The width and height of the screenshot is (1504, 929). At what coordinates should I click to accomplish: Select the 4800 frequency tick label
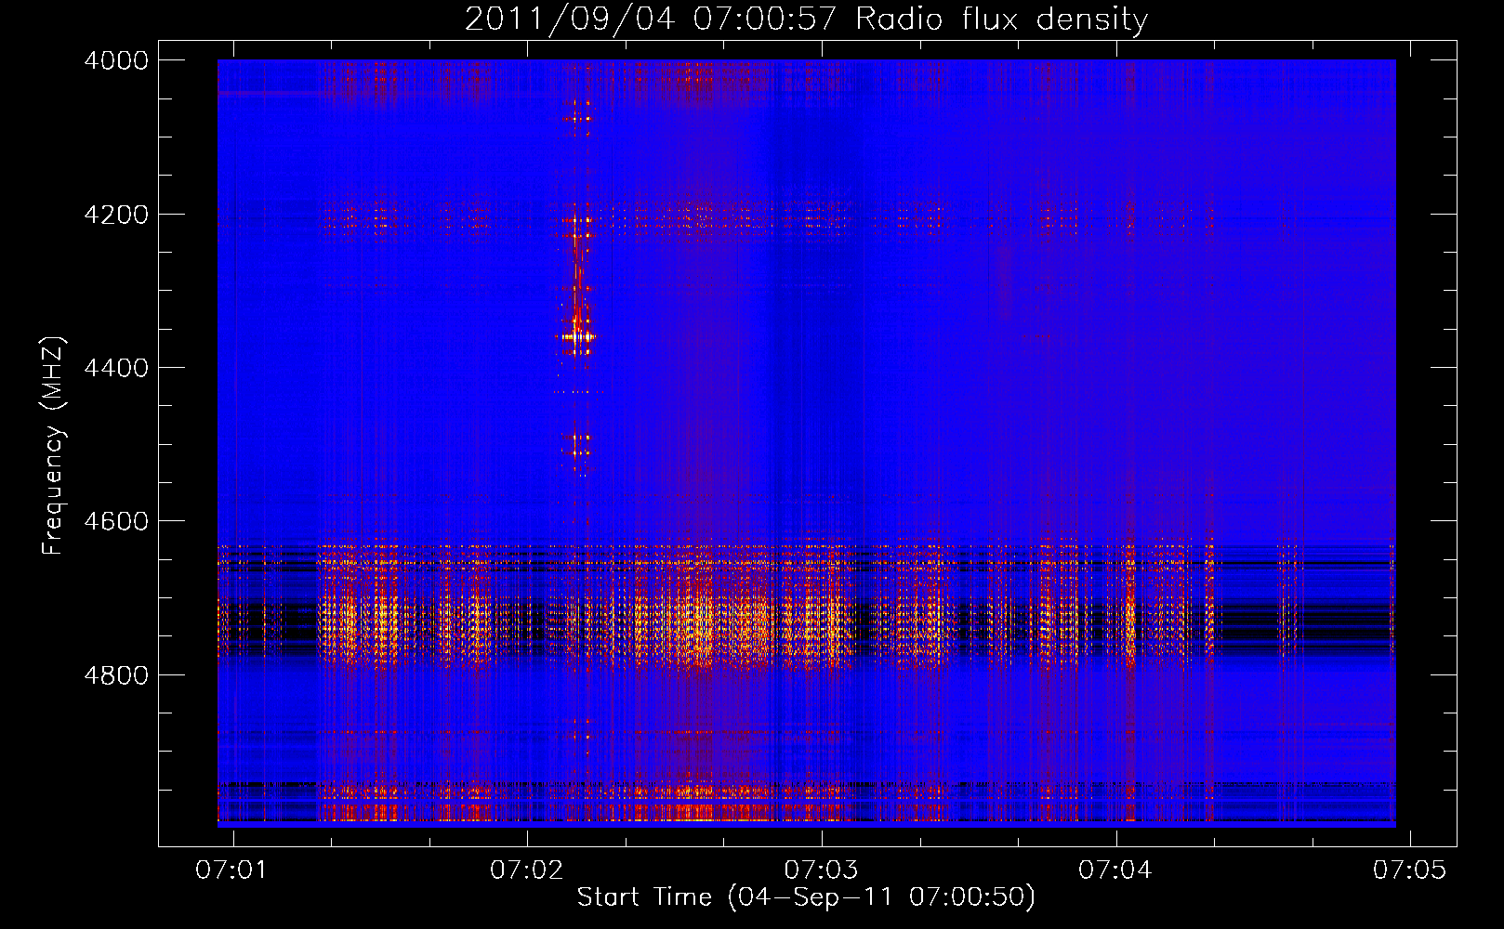[x=116, y=675]
